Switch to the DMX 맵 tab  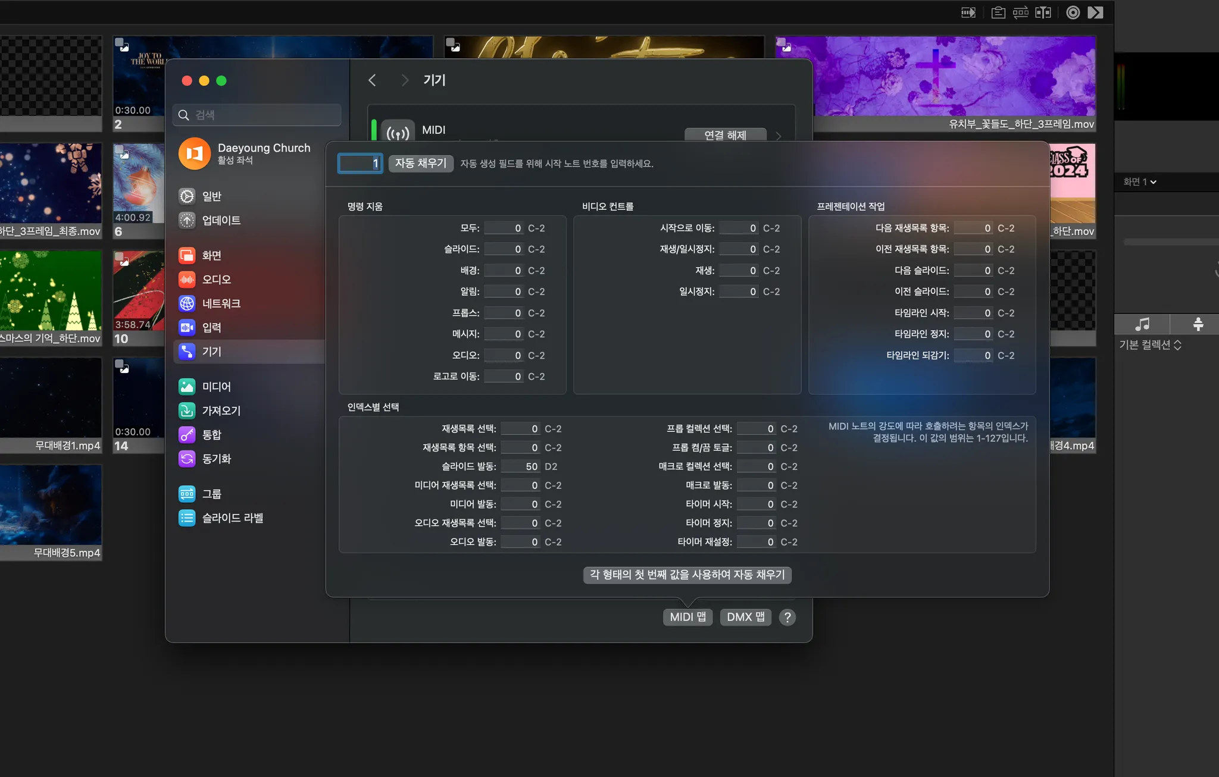[x=745, y=618]
